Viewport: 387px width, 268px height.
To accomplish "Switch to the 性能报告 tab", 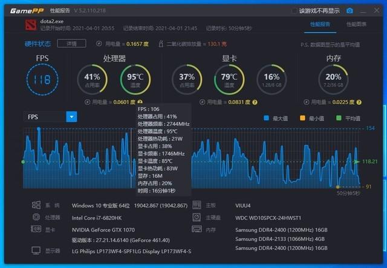I will [320, 24].
